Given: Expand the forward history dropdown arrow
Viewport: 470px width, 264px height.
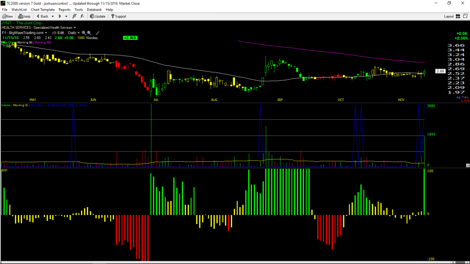Looking at the screenshot, I should tap(66, 16).
